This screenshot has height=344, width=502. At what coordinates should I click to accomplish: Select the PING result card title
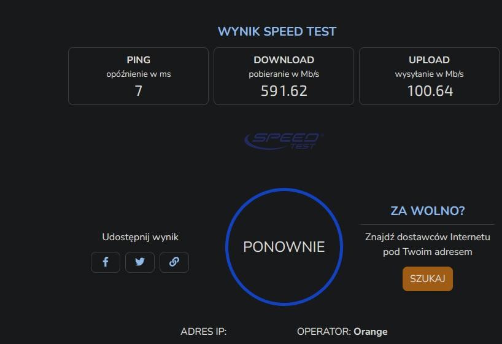[x=138, y=60]
